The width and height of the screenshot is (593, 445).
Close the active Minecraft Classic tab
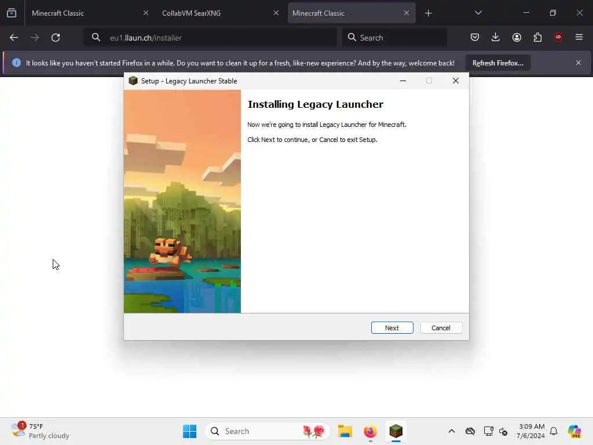pyautogui.click(x=406, y=13)
